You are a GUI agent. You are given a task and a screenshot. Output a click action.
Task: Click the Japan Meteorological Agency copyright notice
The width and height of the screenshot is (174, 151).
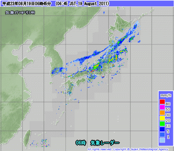[x=128, y=149]
